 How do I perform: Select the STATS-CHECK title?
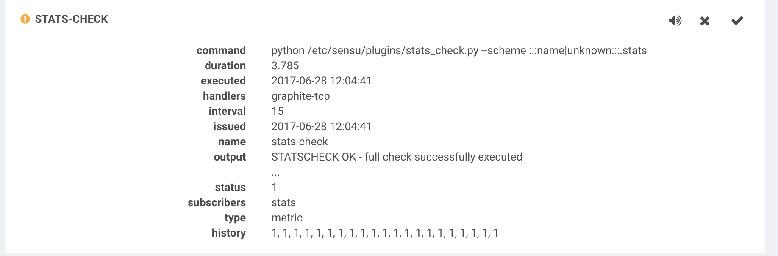(71, 19)
